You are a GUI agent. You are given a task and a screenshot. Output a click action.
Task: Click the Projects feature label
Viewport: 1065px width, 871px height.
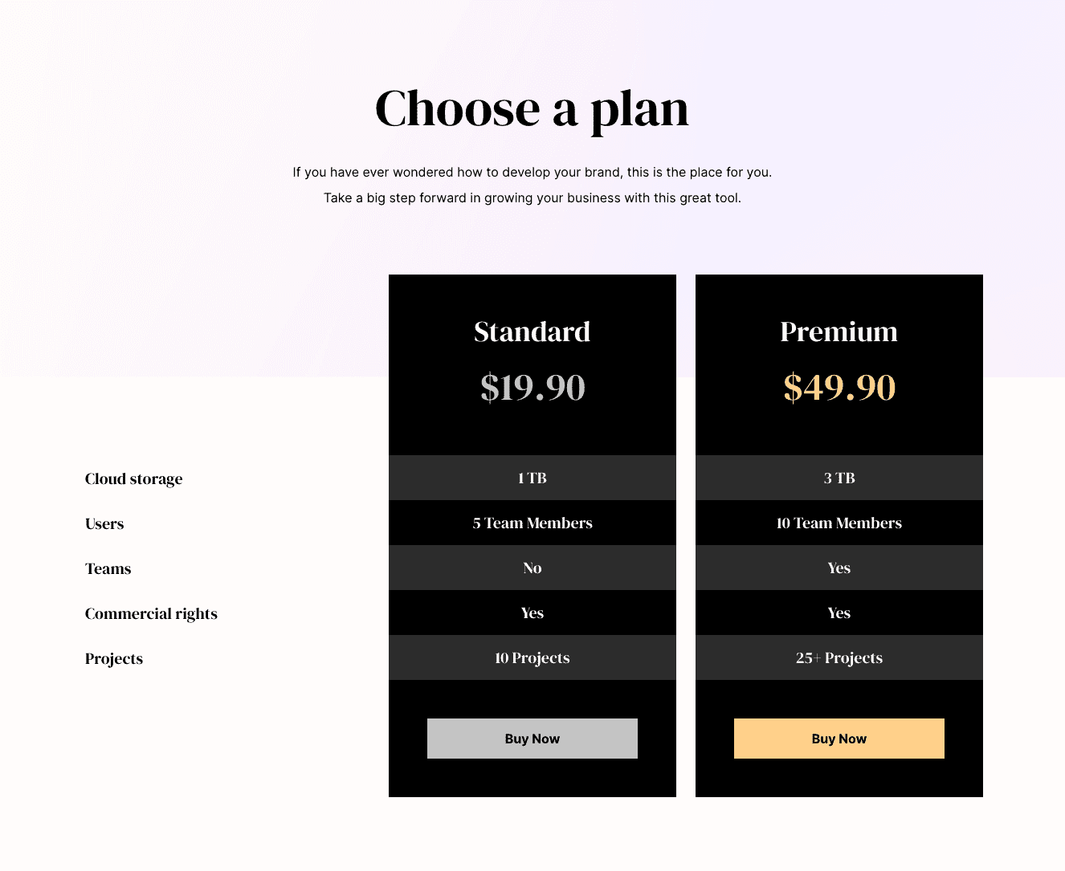click(113, 658)
